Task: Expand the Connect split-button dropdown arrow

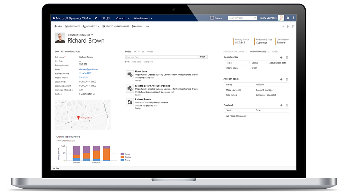Action: [x=98, y=27]
